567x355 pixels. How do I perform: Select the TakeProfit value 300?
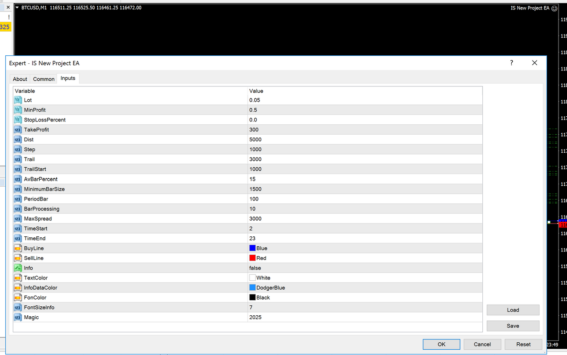254,130
